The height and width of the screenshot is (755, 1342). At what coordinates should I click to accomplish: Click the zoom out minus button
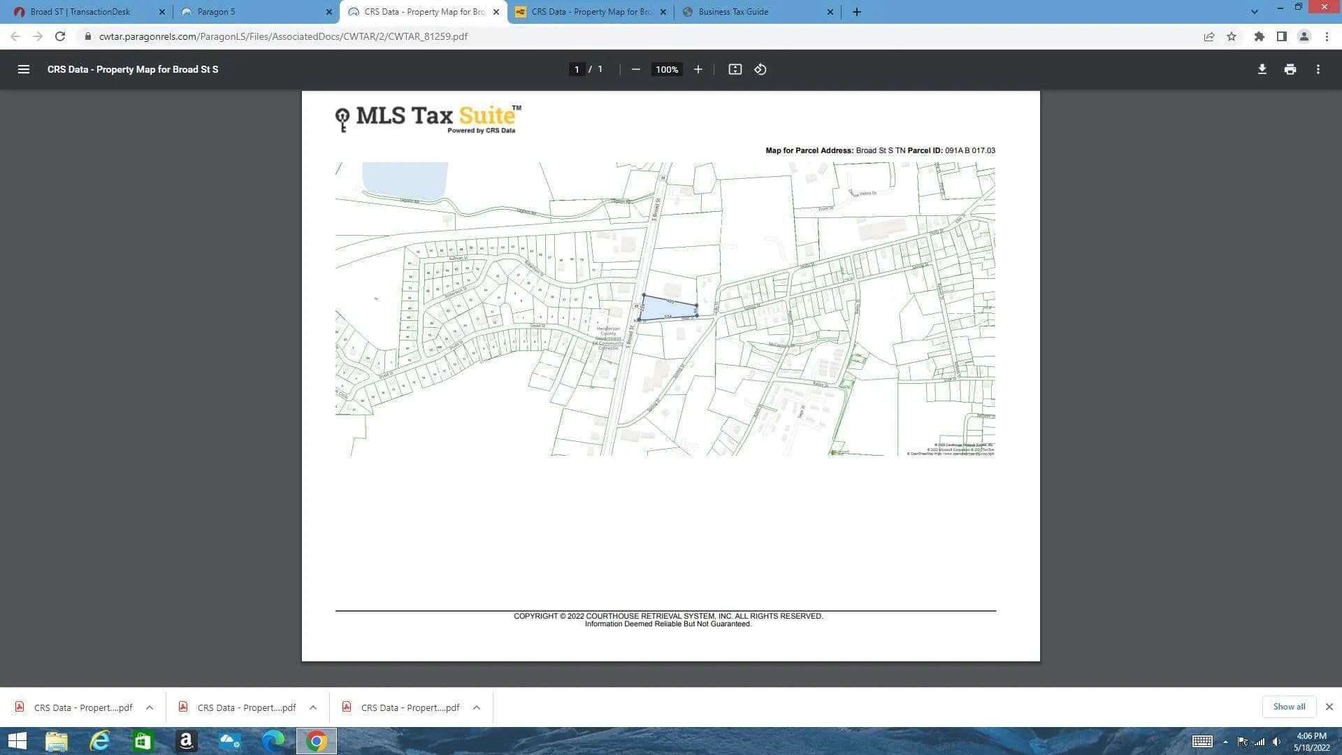click(635, 69)
